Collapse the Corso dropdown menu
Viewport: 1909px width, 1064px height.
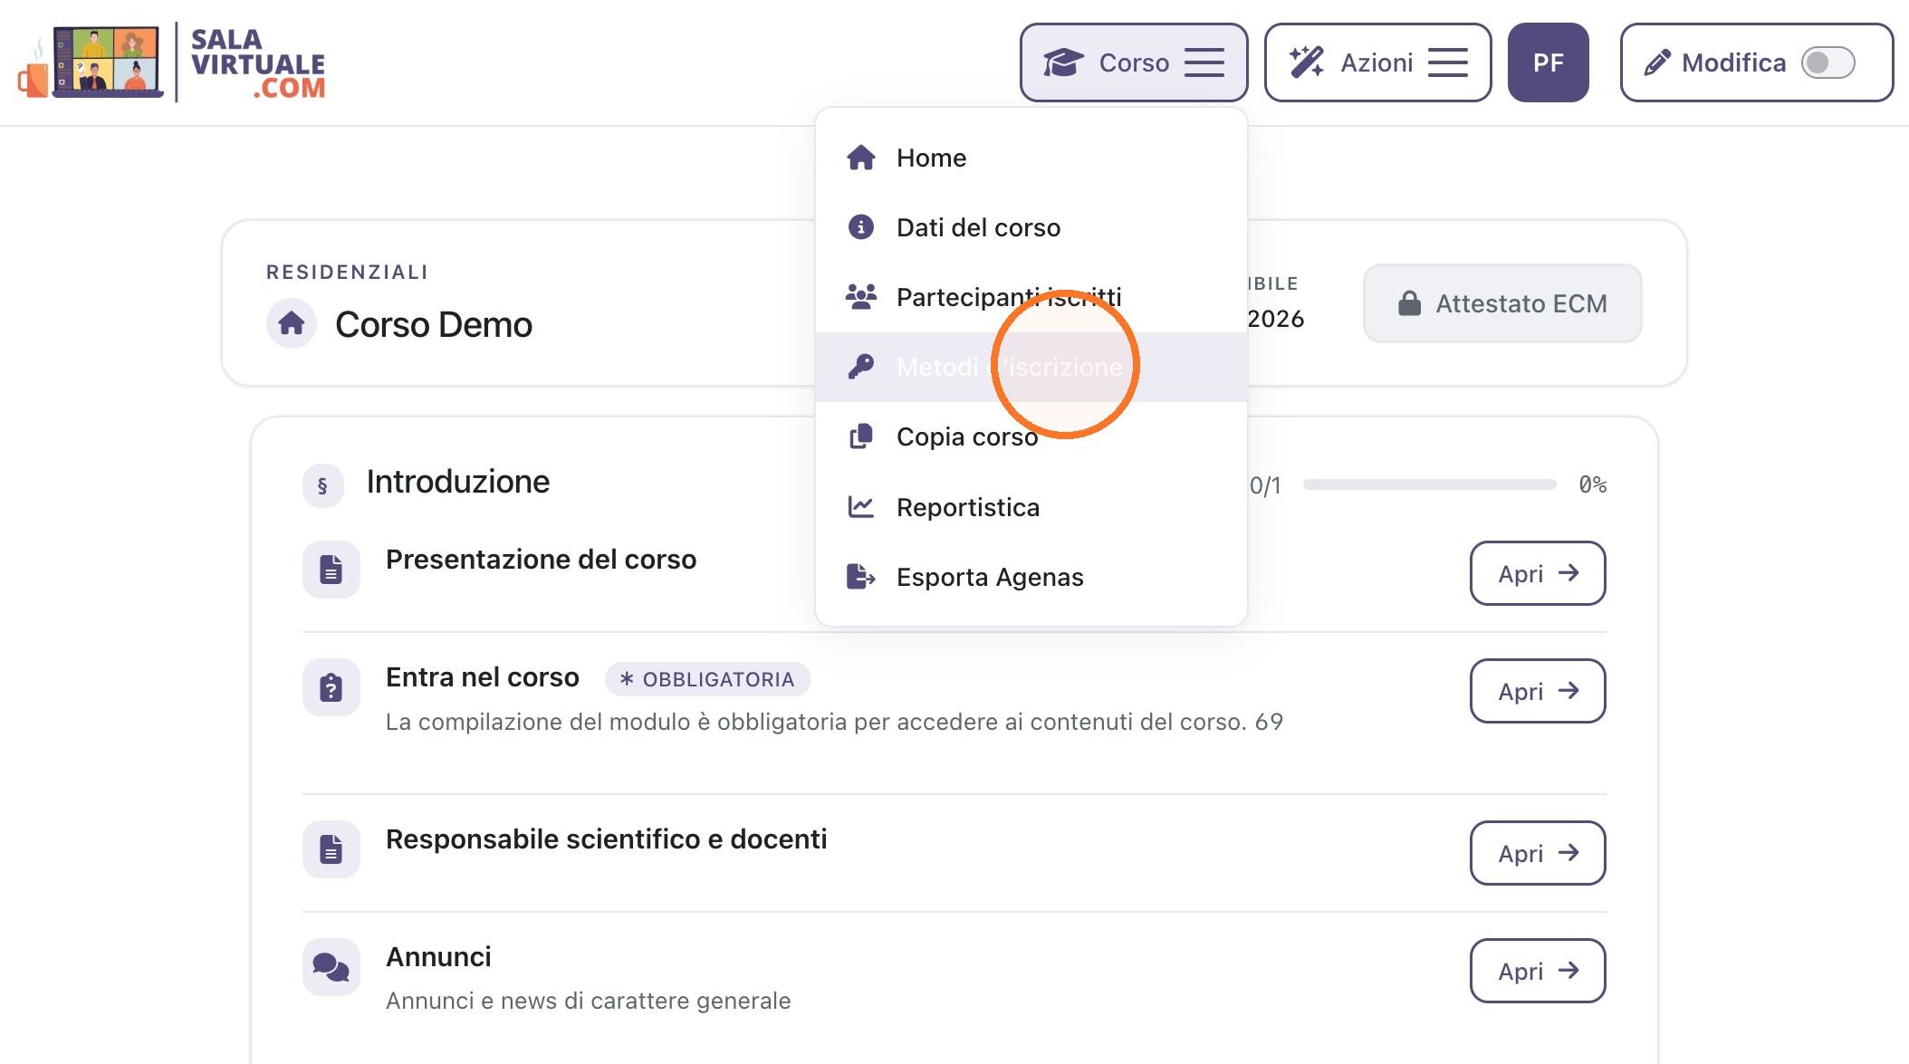pos(1134,62)
